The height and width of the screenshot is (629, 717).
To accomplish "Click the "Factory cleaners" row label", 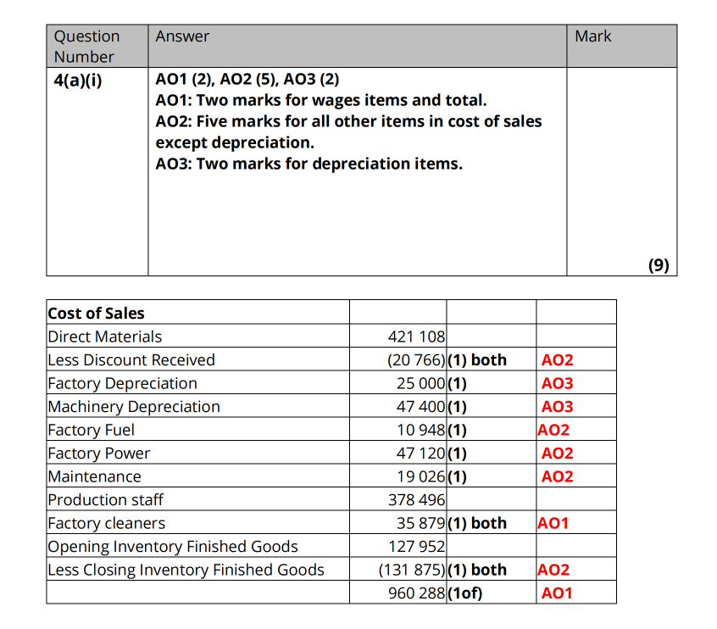I will click(106, 523).
